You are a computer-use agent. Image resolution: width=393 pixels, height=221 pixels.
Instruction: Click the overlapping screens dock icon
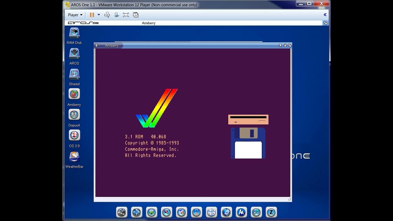coord(256,212)
